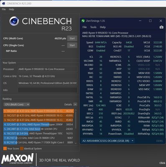Screen dimensions: 166x167
Task: Close the ZenTimings window
Action: [161, 21]
